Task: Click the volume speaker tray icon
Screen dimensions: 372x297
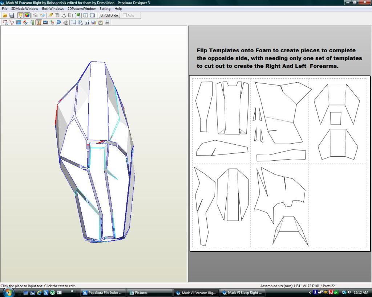Action: click(349, 293)
